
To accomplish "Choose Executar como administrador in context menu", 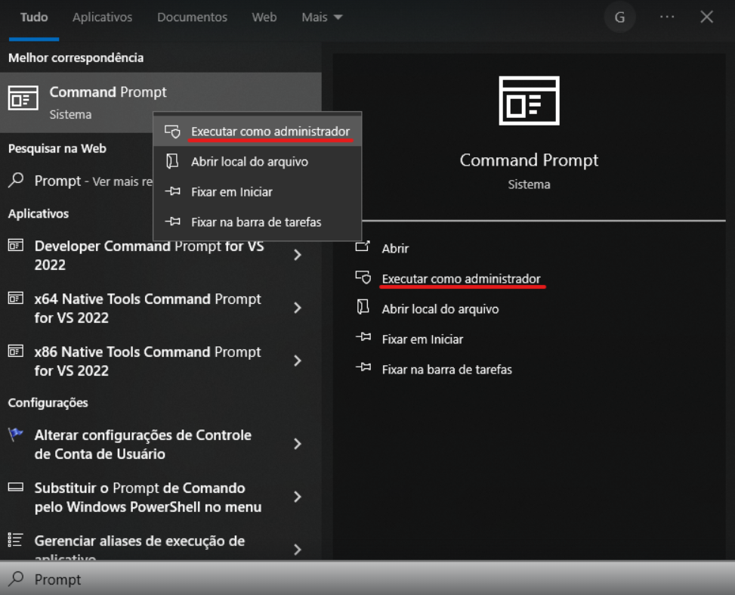I will [258, 132].
